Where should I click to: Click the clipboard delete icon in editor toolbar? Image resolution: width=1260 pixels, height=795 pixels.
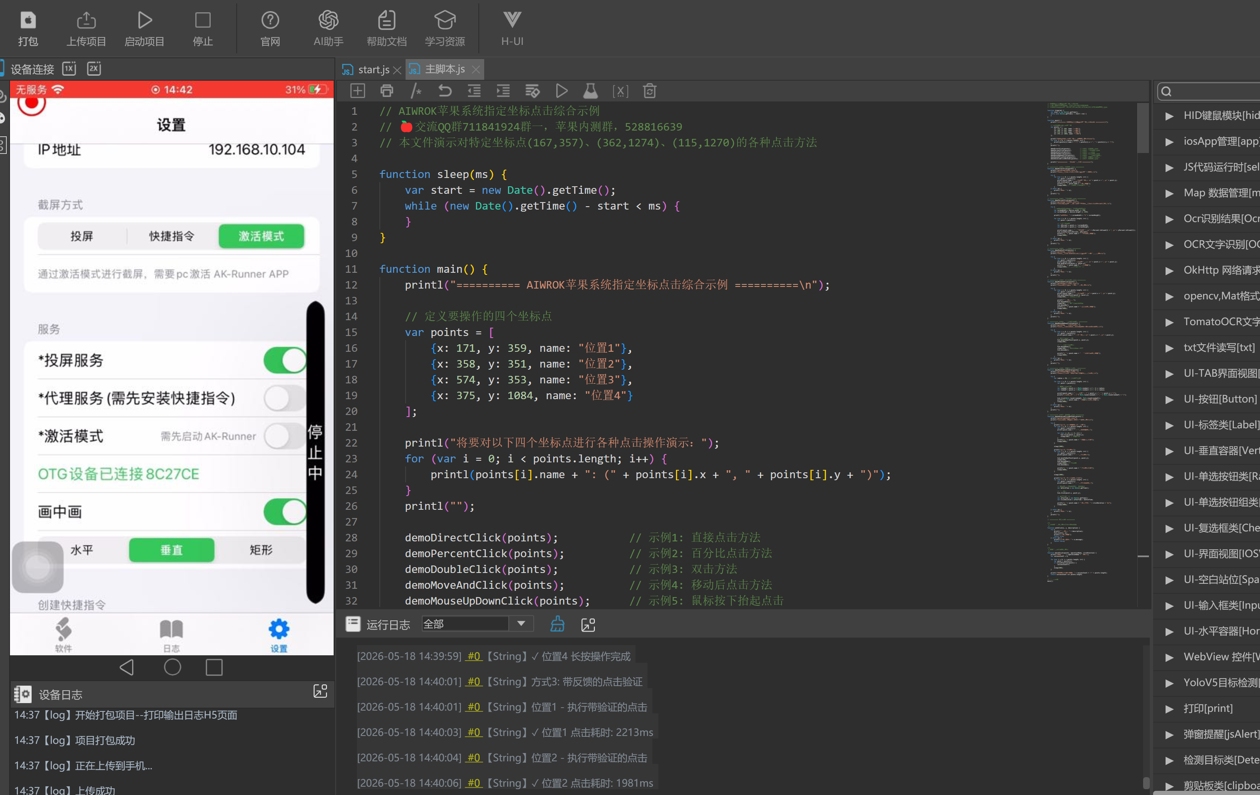tap(649, 91)
